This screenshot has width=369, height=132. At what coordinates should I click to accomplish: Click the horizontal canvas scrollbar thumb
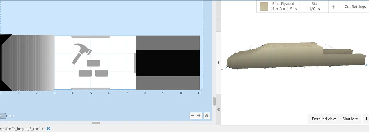[96, 123]
